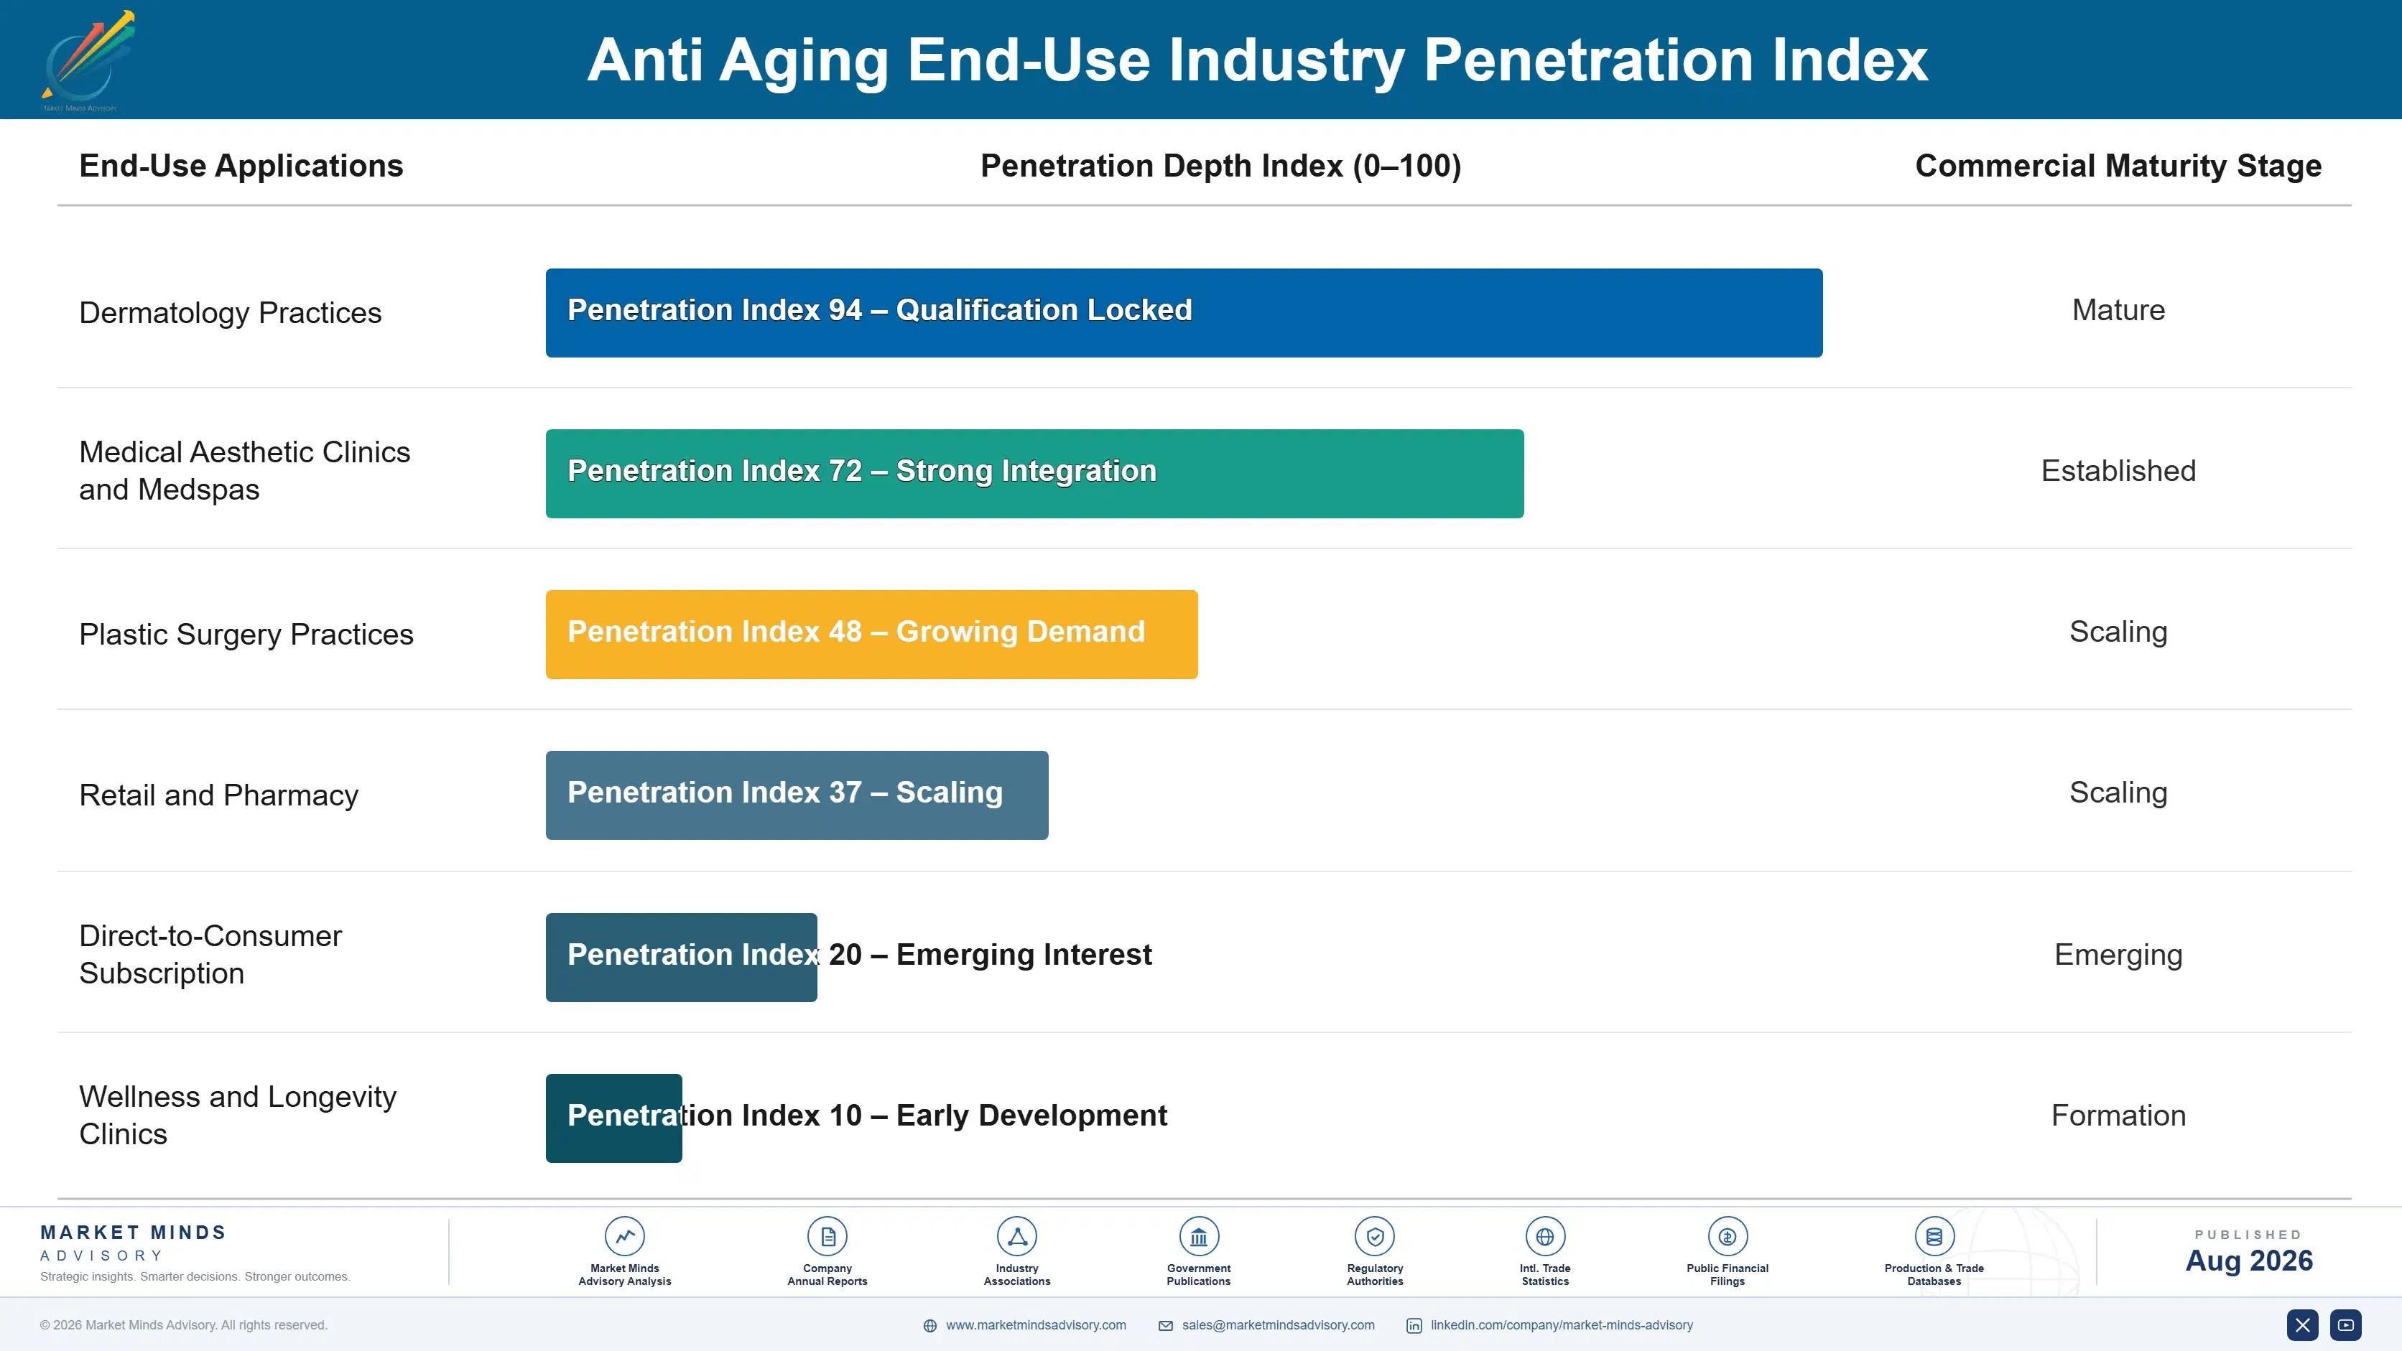2402x1351 pixels.
Task: Click the globe icon beside website URL
Action: click(929, 1326)
